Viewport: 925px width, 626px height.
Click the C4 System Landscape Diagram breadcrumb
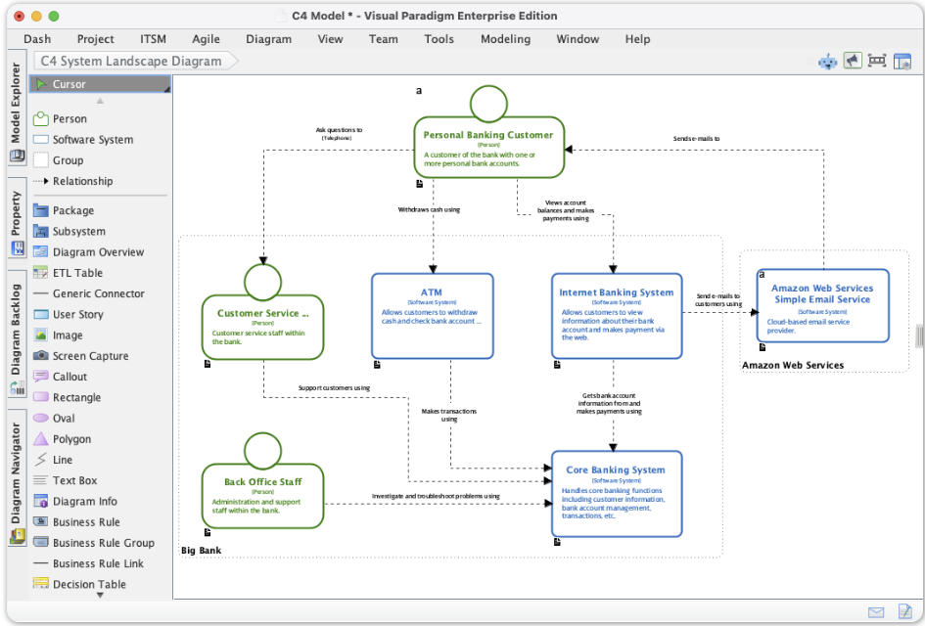coord(134,62)
